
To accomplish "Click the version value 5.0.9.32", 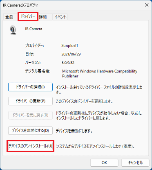I will click(68, 63).
